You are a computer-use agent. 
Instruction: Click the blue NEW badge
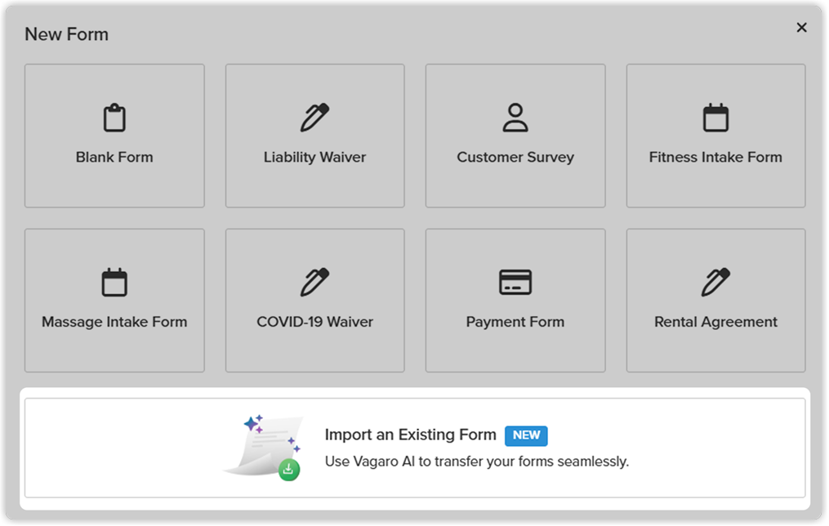[x=526, y=435]
